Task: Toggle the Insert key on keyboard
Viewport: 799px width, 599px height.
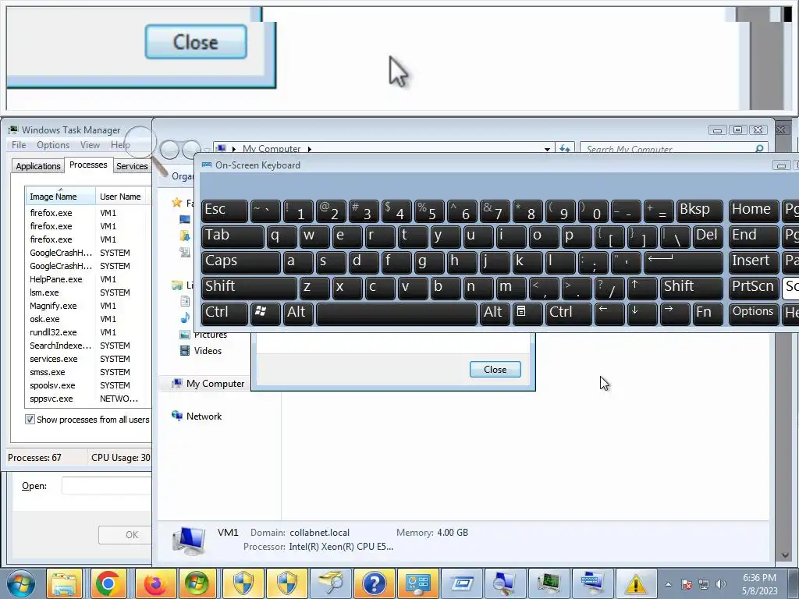Action: tap(754, 261)
